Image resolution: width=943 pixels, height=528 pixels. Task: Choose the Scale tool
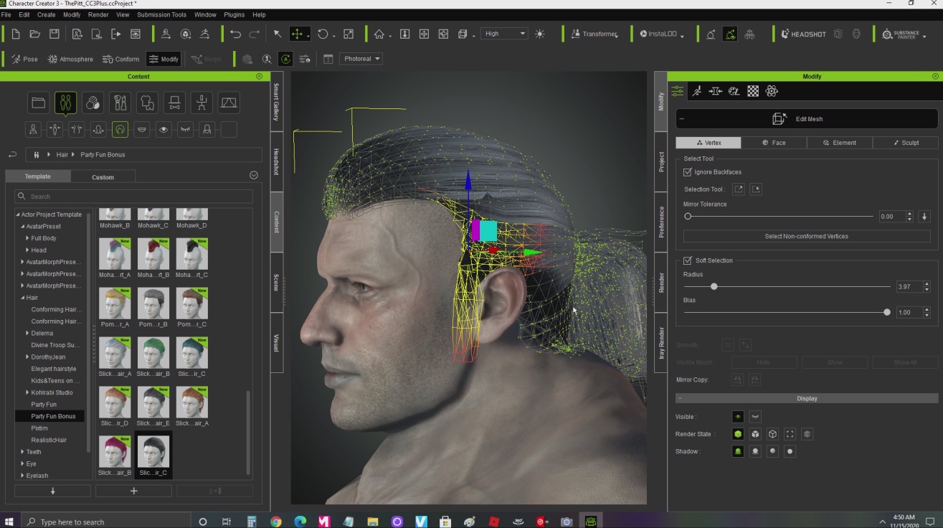click(x=349, y=34)
